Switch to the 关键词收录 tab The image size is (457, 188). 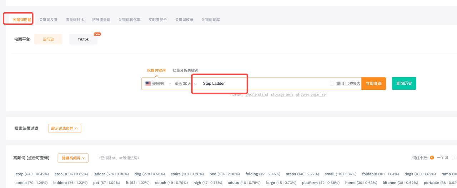pos(184,20)
